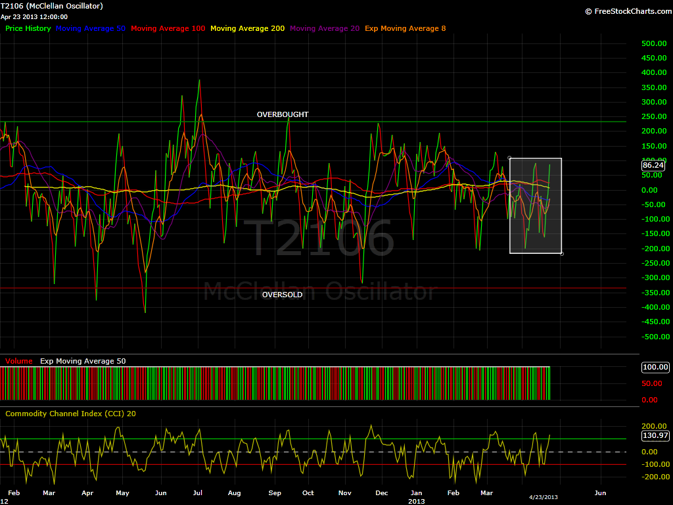
Task: Click the rectangle's bottom-right corner handle
Action: [x=562, y=253]
